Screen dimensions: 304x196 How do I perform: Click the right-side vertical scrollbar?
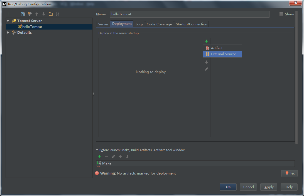(x=297, y=78)
